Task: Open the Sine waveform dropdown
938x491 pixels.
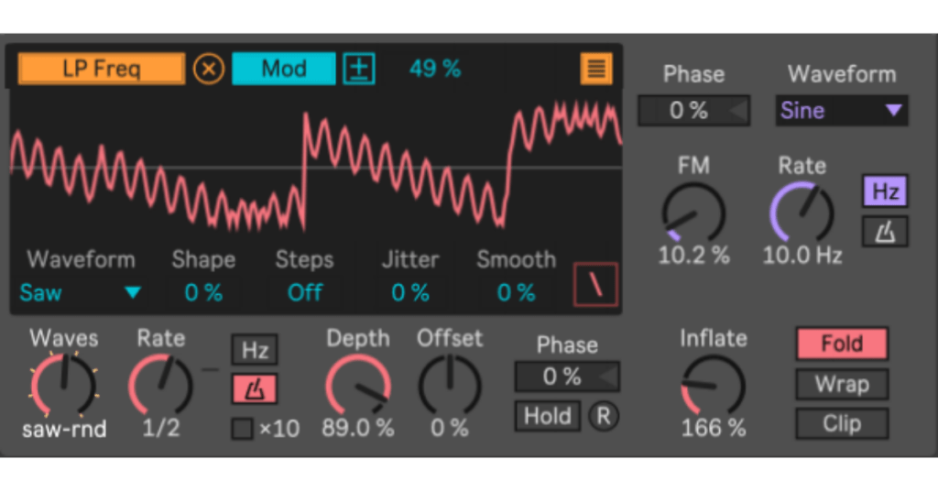Action: pos(842,111)
